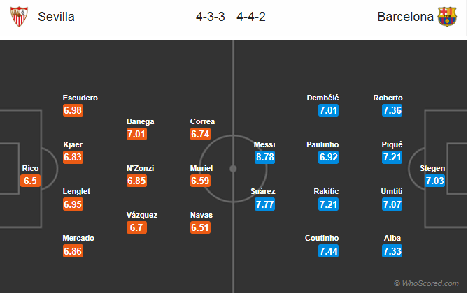Viewport: 468px width, 293px height.
Task: Click player name Escudero
Action: (x=80, y=98)
